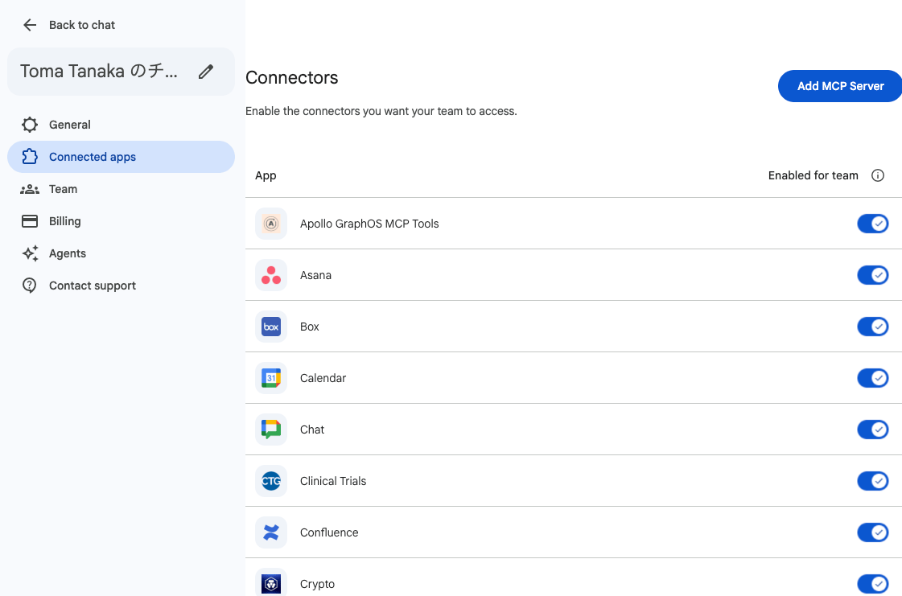Go to the Team section
The width and height of the screenshot is (902, 596).
121,189
